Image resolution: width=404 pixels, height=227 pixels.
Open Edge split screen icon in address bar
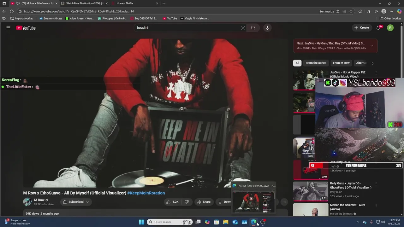coord(344,11)
